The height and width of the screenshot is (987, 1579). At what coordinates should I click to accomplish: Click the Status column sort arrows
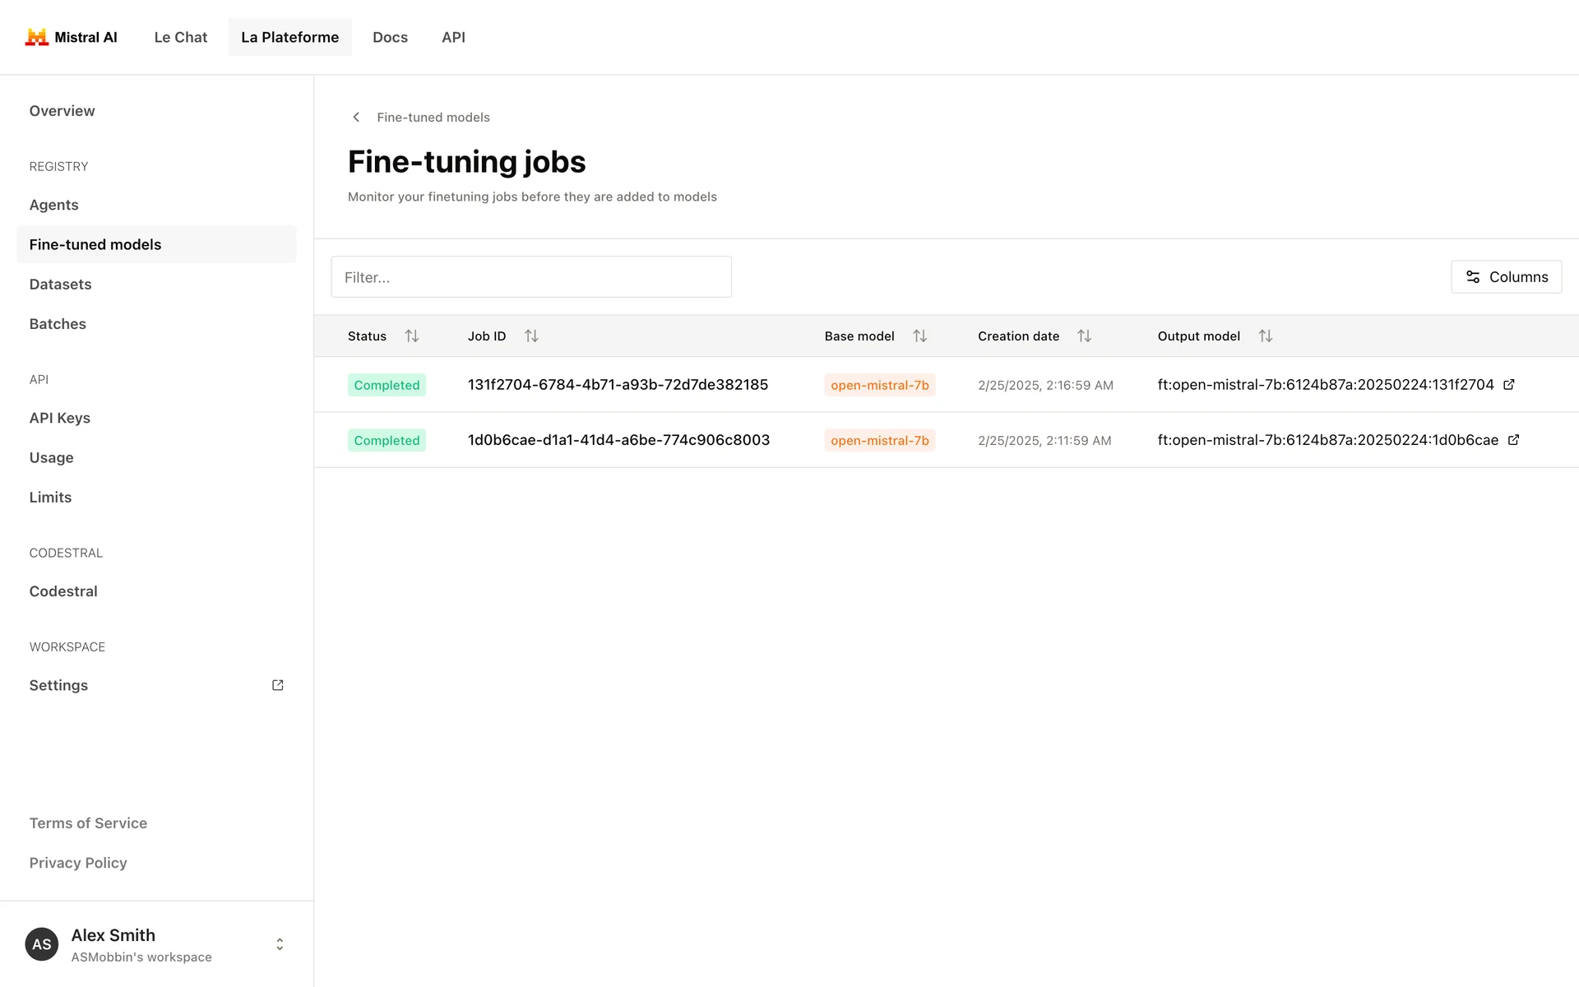pos(412,336)
